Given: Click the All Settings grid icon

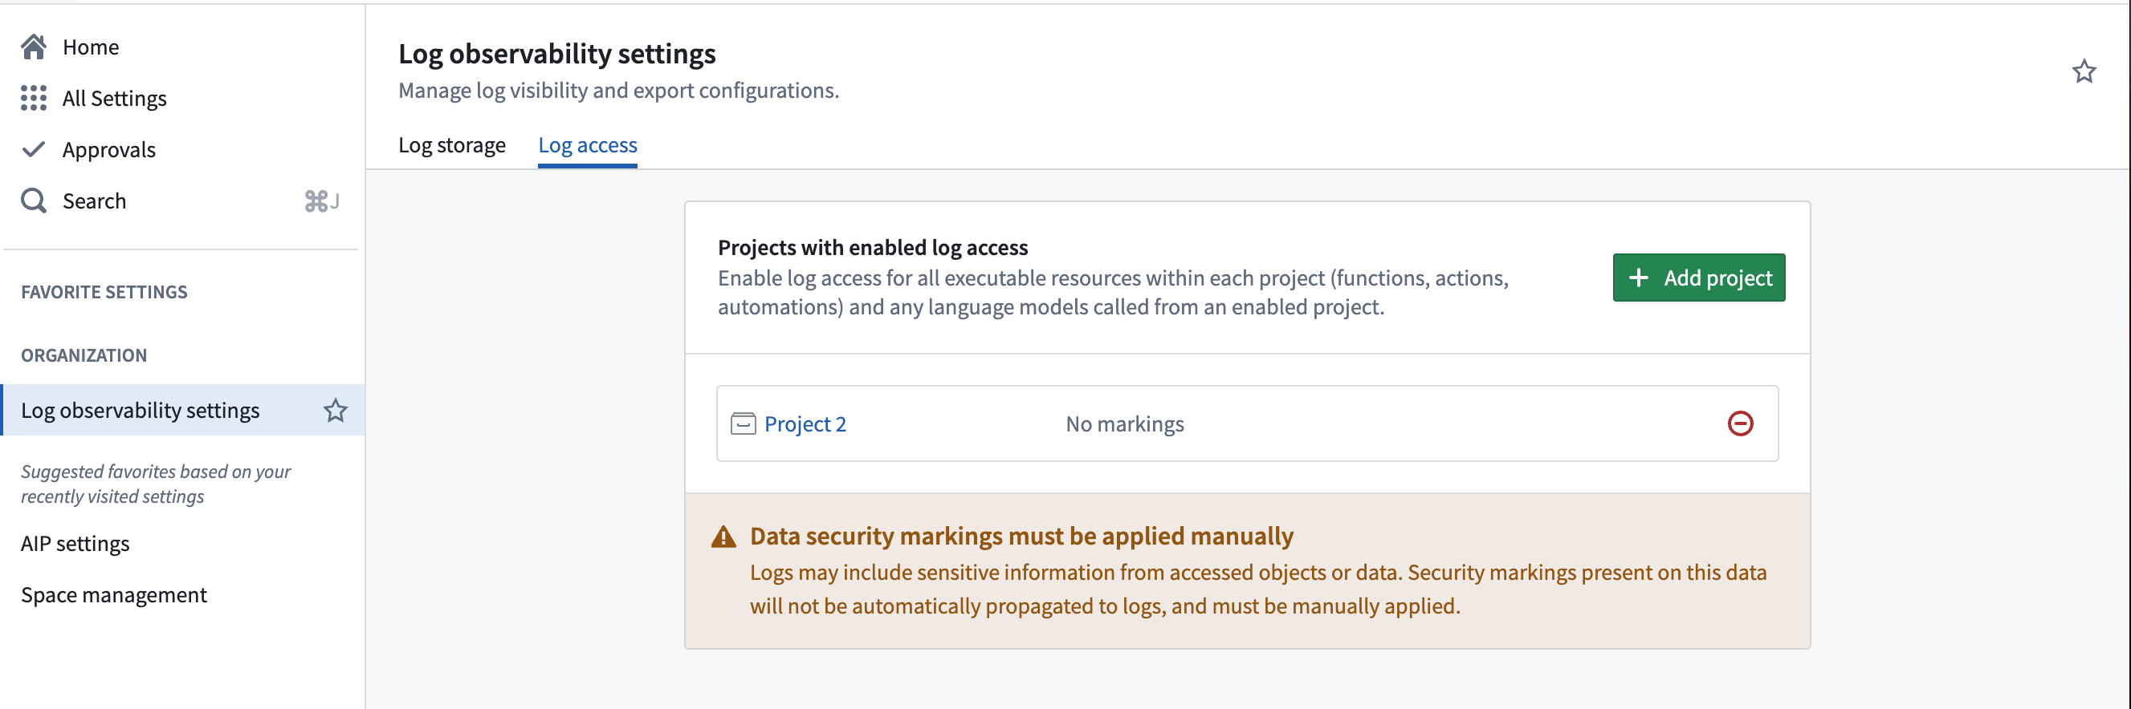Looking at the screenshot, I should pos(34,99).
